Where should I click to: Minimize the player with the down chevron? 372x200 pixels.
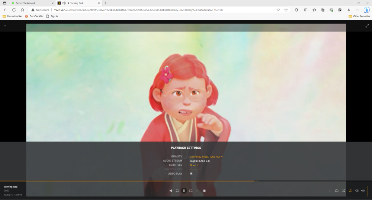[x=5, y=26]
